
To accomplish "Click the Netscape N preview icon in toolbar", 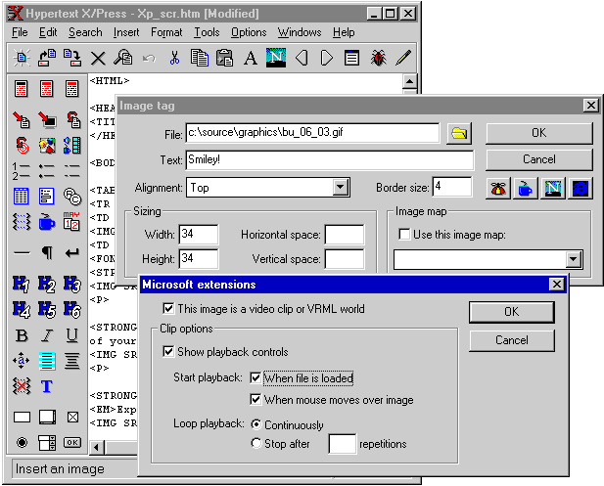I will [x=276, y=58].
